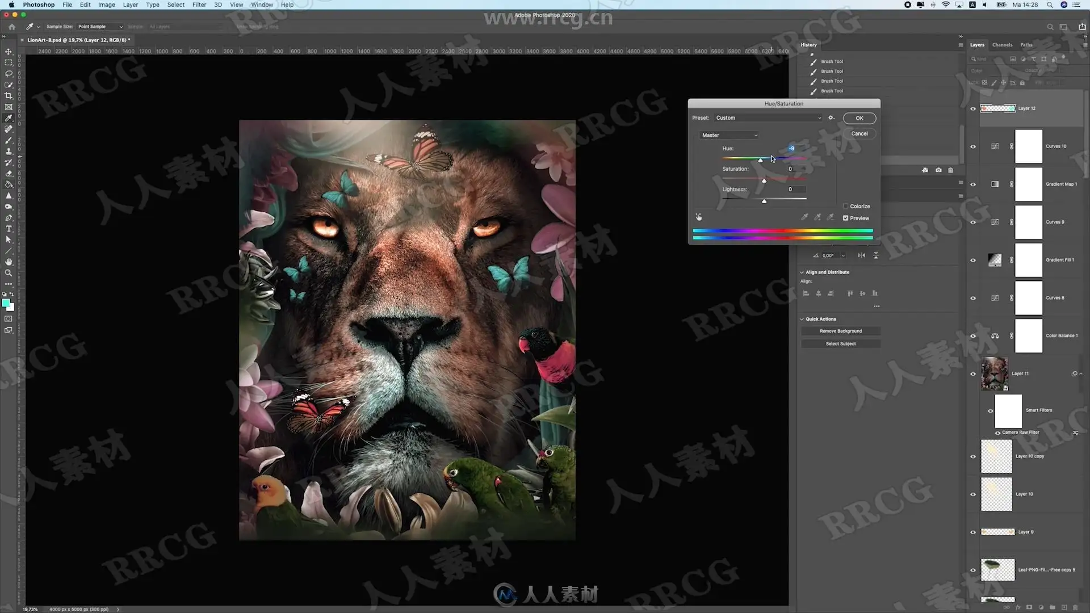
Task: Select the Pen tool
Action: tap(9, 218)
